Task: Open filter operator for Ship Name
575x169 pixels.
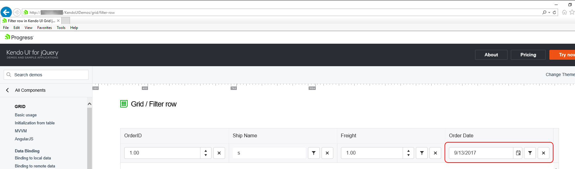Action: point(314,153)
